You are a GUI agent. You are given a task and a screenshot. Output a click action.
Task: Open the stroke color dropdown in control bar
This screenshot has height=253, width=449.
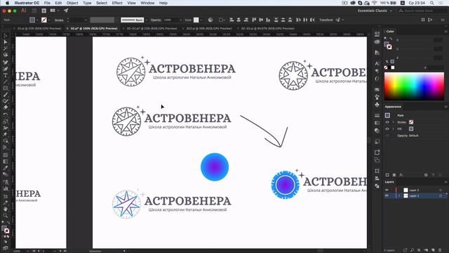click(49, 20)
